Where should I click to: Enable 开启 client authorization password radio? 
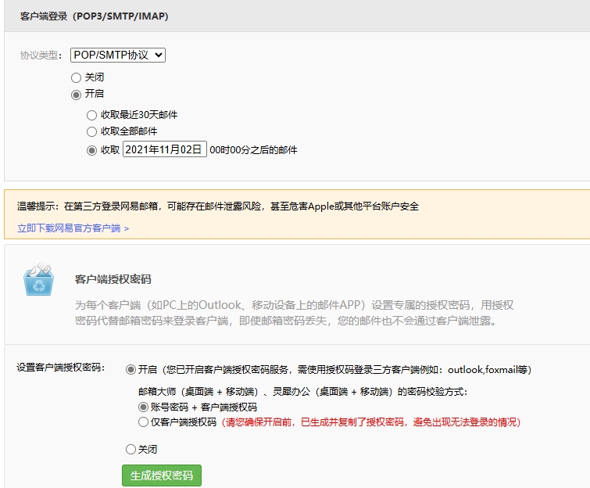131,370
